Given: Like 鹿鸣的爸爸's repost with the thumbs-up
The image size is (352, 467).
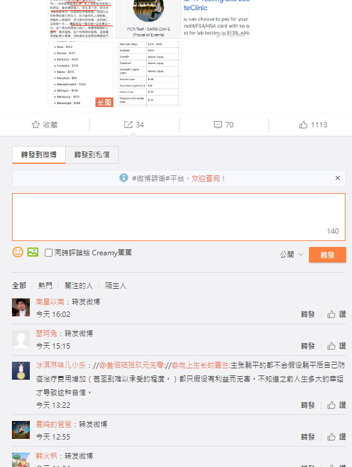Looking at the screenshot, I should click(x=331, y=437).
